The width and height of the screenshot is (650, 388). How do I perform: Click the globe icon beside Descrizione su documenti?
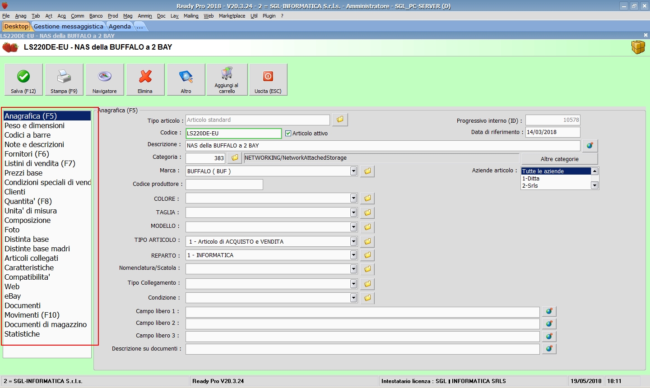(549, 349)
